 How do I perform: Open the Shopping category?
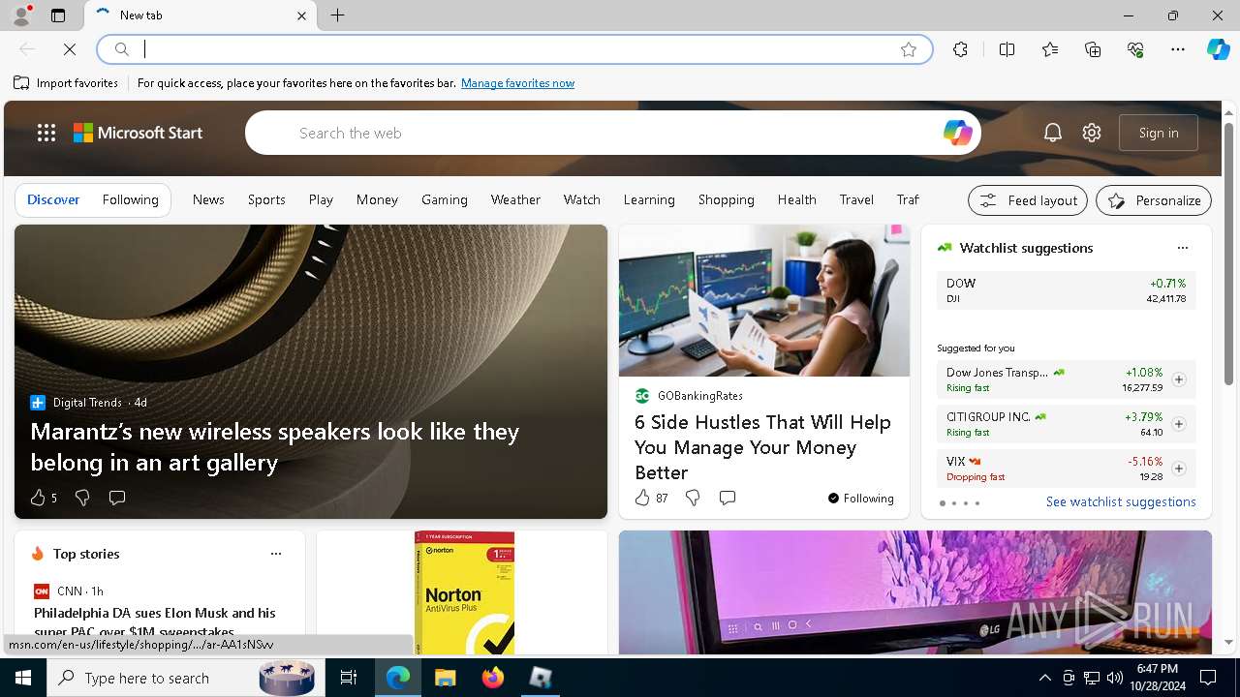pyautogui.click(x=727, y=199)
